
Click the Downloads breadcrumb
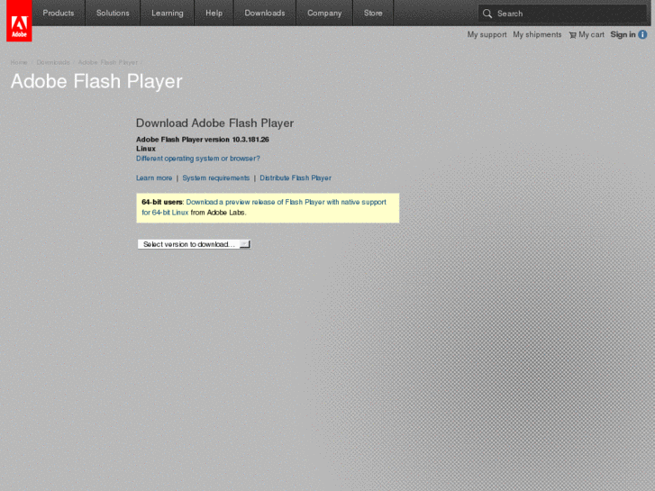[53, 62]
